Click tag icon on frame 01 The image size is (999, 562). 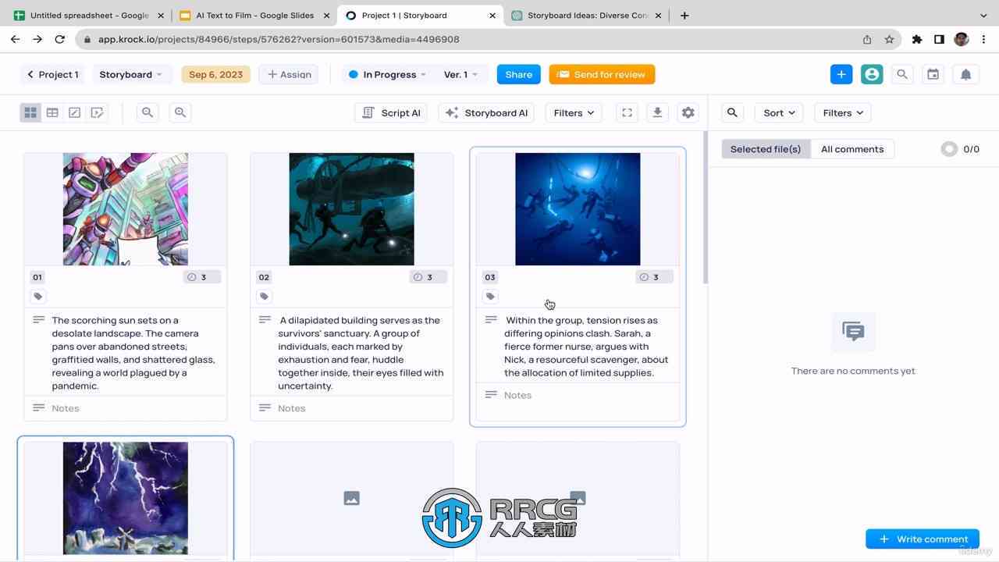coord(37,297)
